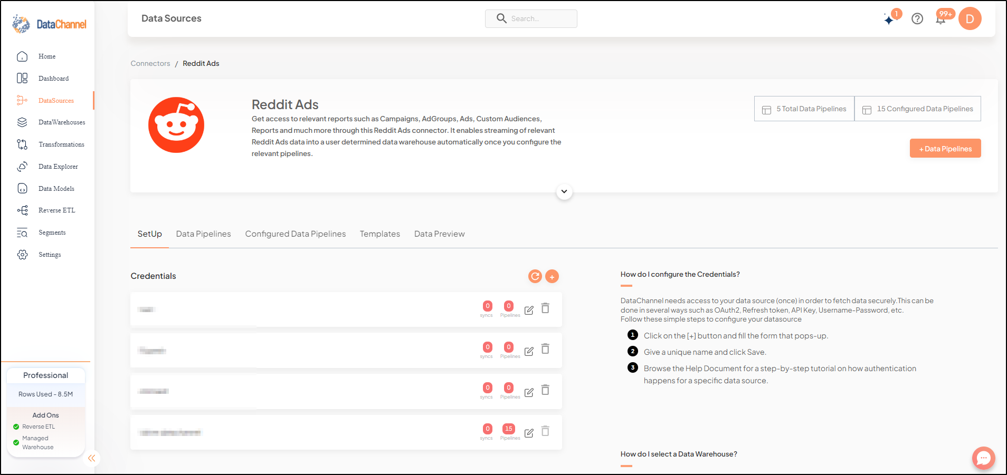Click the DataChannel logo
This screenshot has height=475, width=1007.
tap(49, 24)
